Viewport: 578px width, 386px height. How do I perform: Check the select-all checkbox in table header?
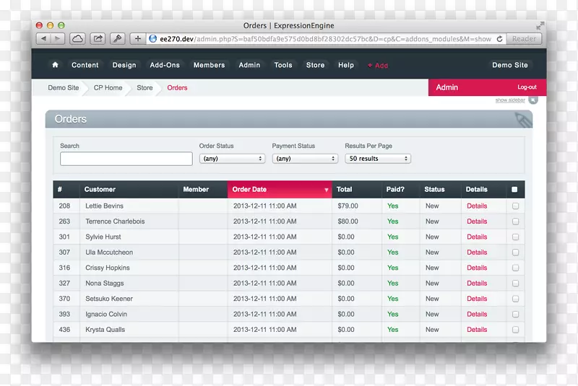click(x=514, y=190)
